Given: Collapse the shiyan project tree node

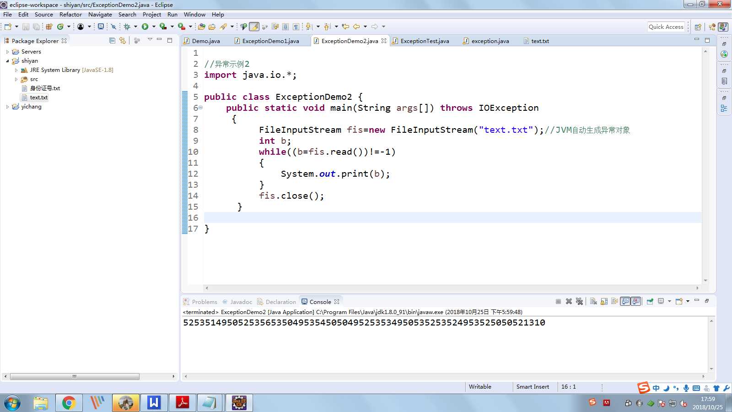Looking at the screenshot, I should (x=7, y=61).
